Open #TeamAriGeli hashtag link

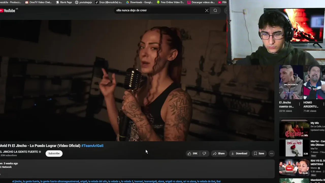click(x=92, y=146)
